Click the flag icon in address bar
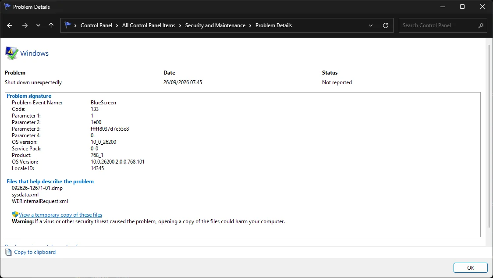The height and width of the screenshot is (278, 493). [x=67, y=25]
